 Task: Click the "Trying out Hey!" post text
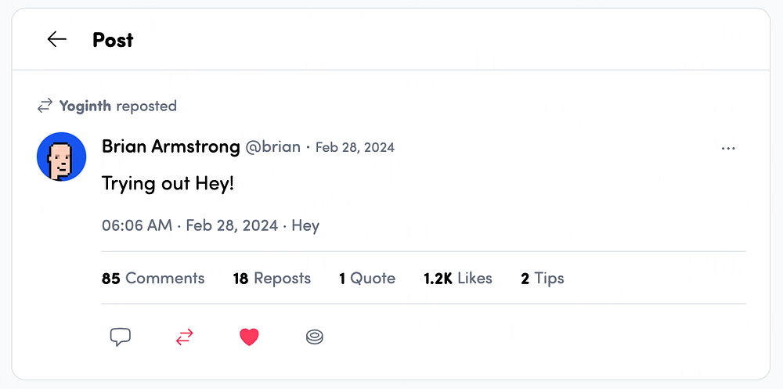point(168,185)
